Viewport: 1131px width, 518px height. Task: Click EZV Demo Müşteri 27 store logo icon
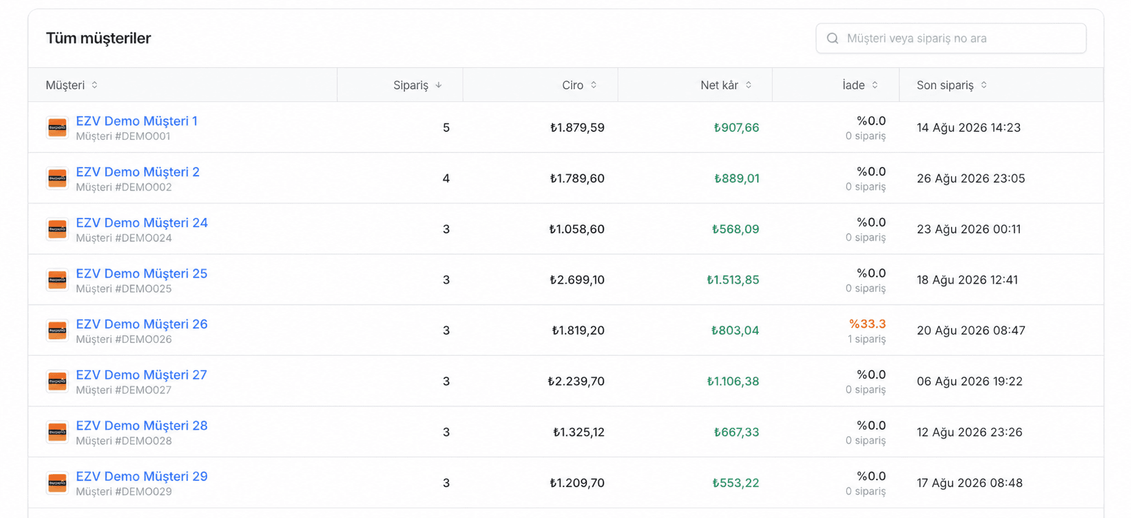pyautogui.click(x=57, y=381)
